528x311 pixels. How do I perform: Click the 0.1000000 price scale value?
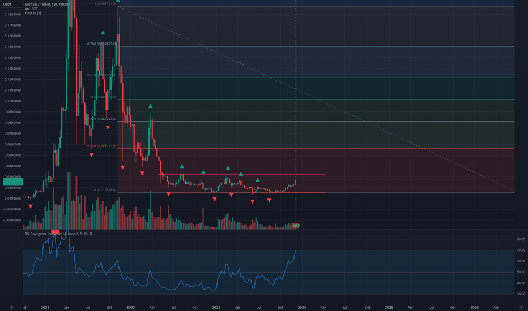tap(13, 101)
